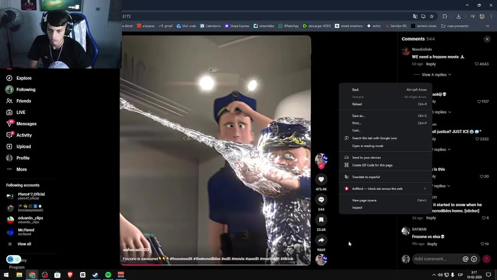Viewport: 497px width, 280px height.
Task: Choose Inspect in context menu
Action: (x=386, y=208)
